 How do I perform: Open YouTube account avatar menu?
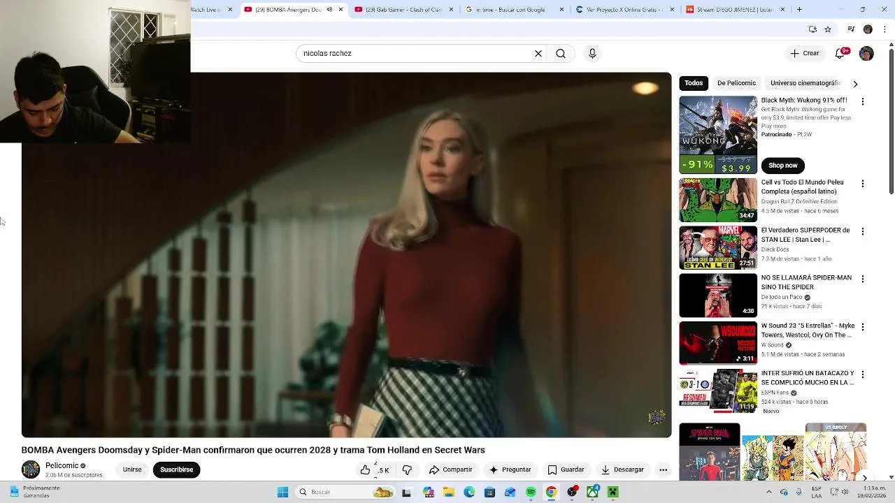tap(866, 53)
